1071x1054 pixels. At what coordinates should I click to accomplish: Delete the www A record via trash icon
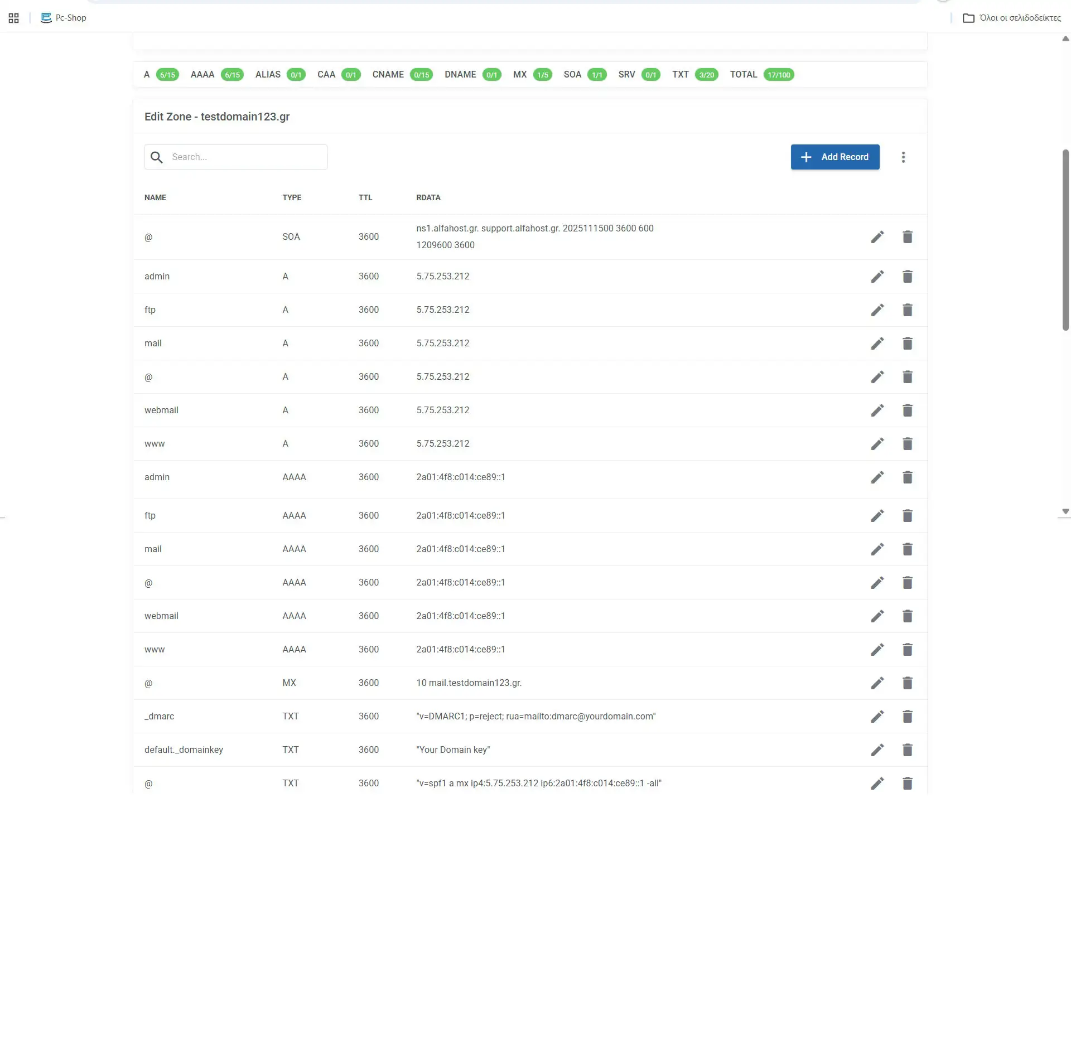(x=908, y=443)
